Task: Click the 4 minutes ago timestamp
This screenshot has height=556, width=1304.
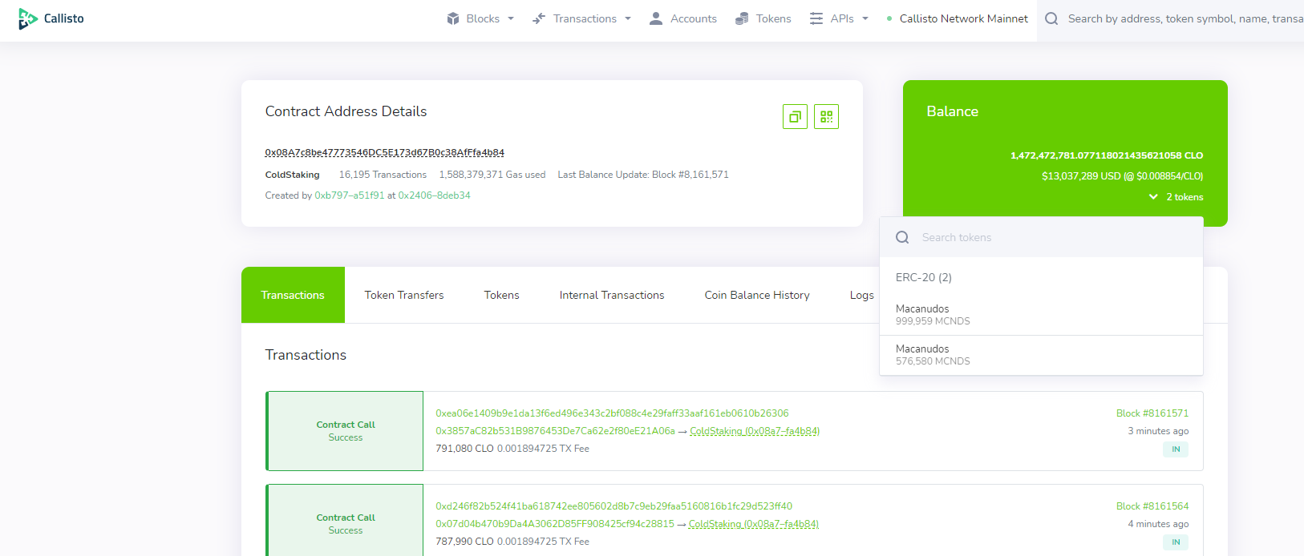Action: 1158,524
